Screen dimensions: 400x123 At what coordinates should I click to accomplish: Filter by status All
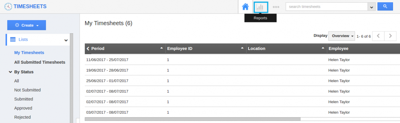17,81
